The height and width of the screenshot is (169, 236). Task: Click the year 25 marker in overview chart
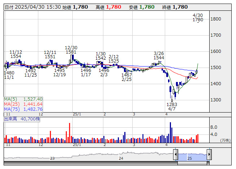[x=189, y=158]
